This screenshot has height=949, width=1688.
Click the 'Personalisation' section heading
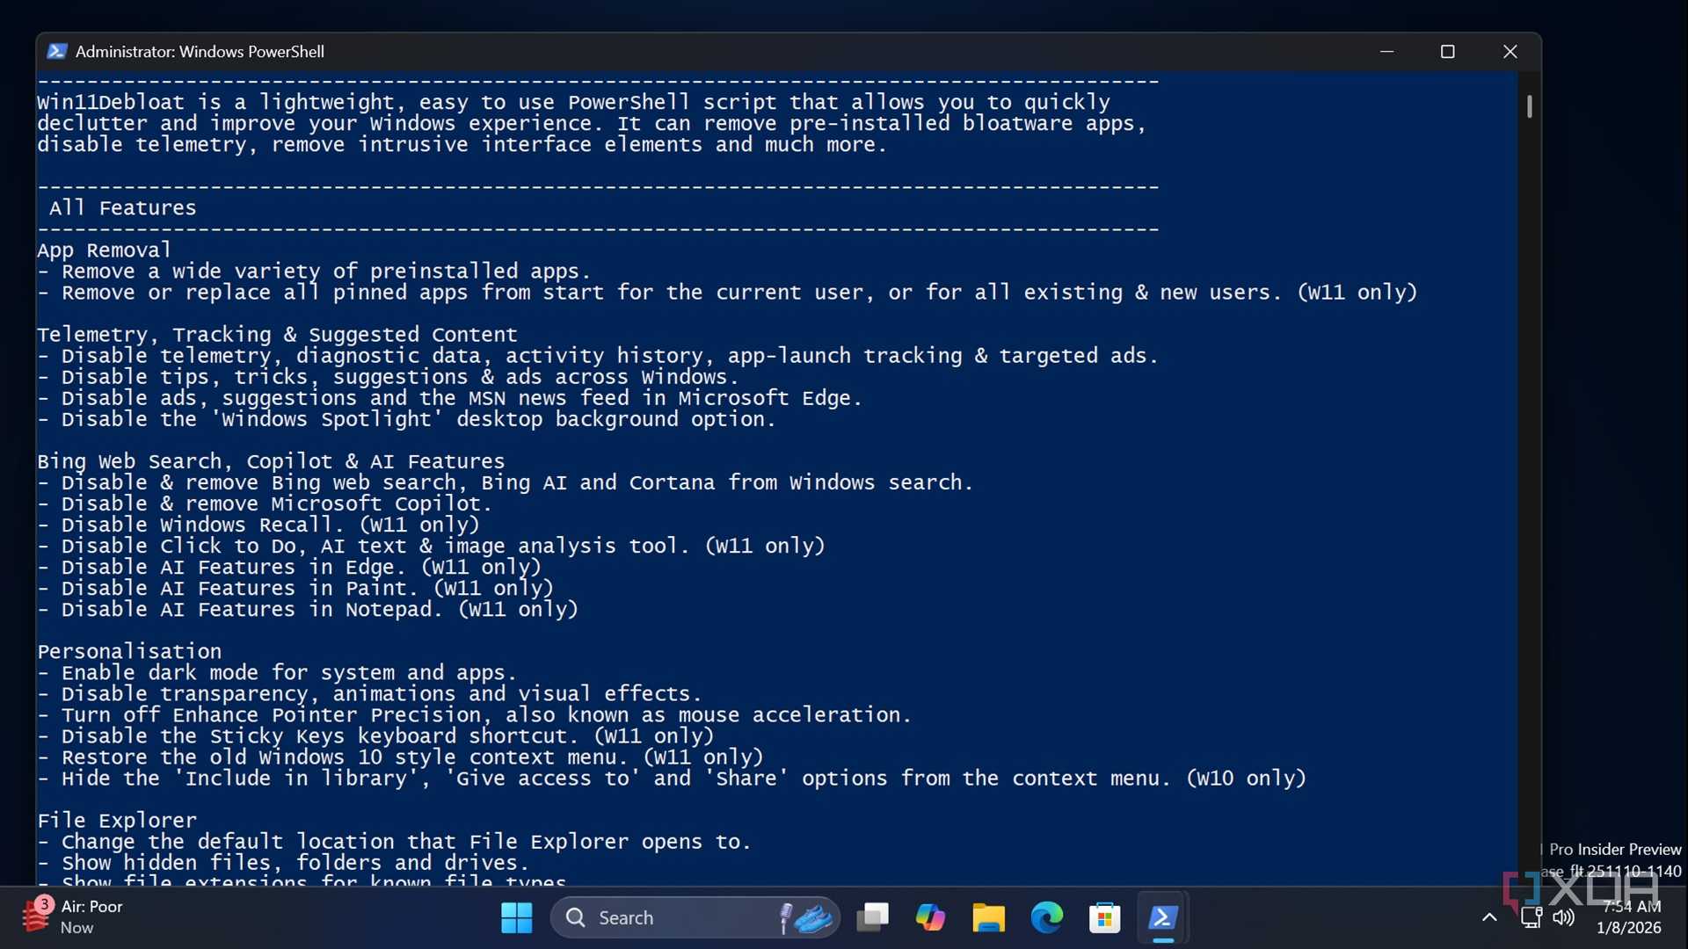point(129,651)
